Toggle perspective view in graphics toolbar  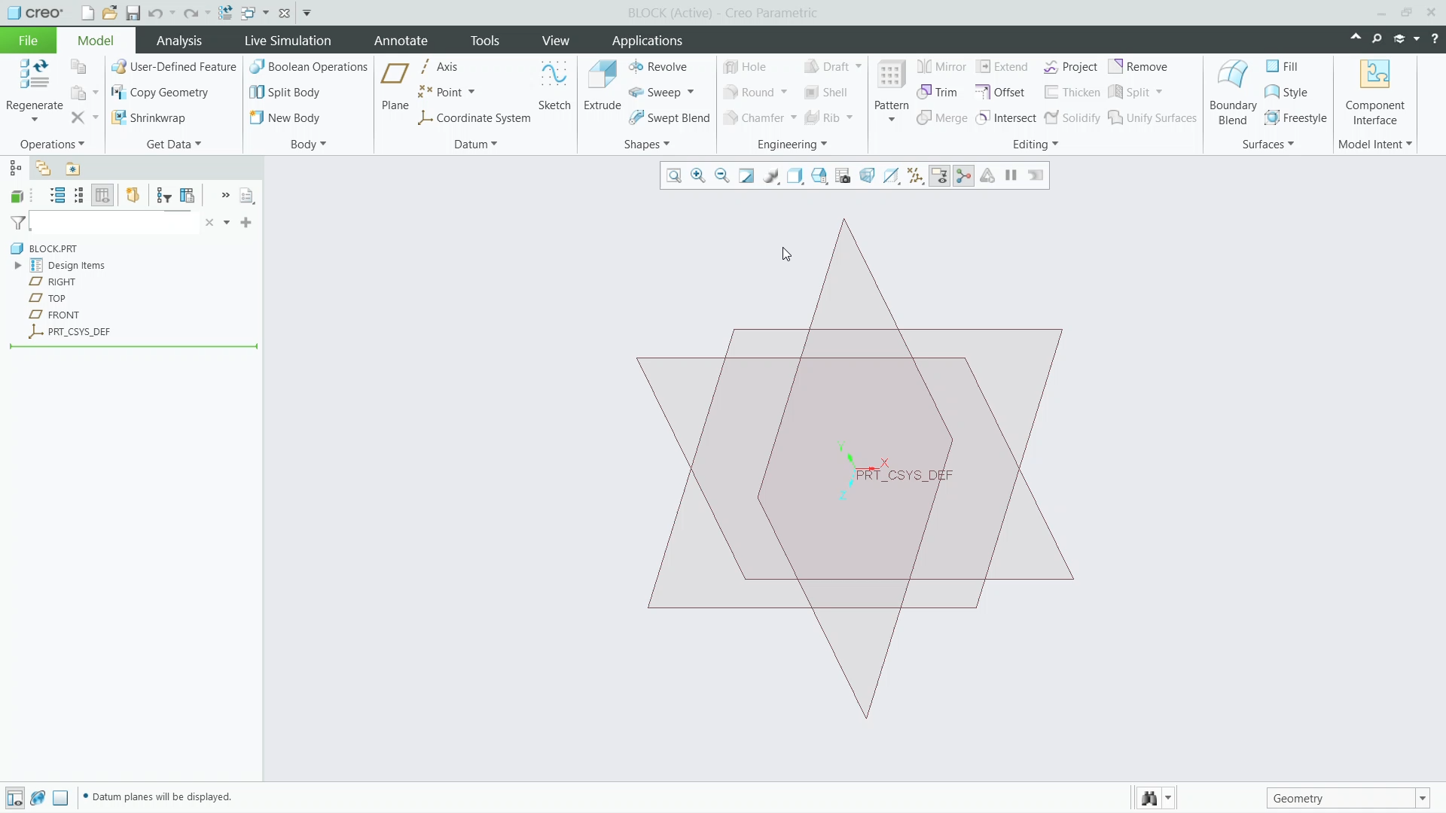[867, 176]
